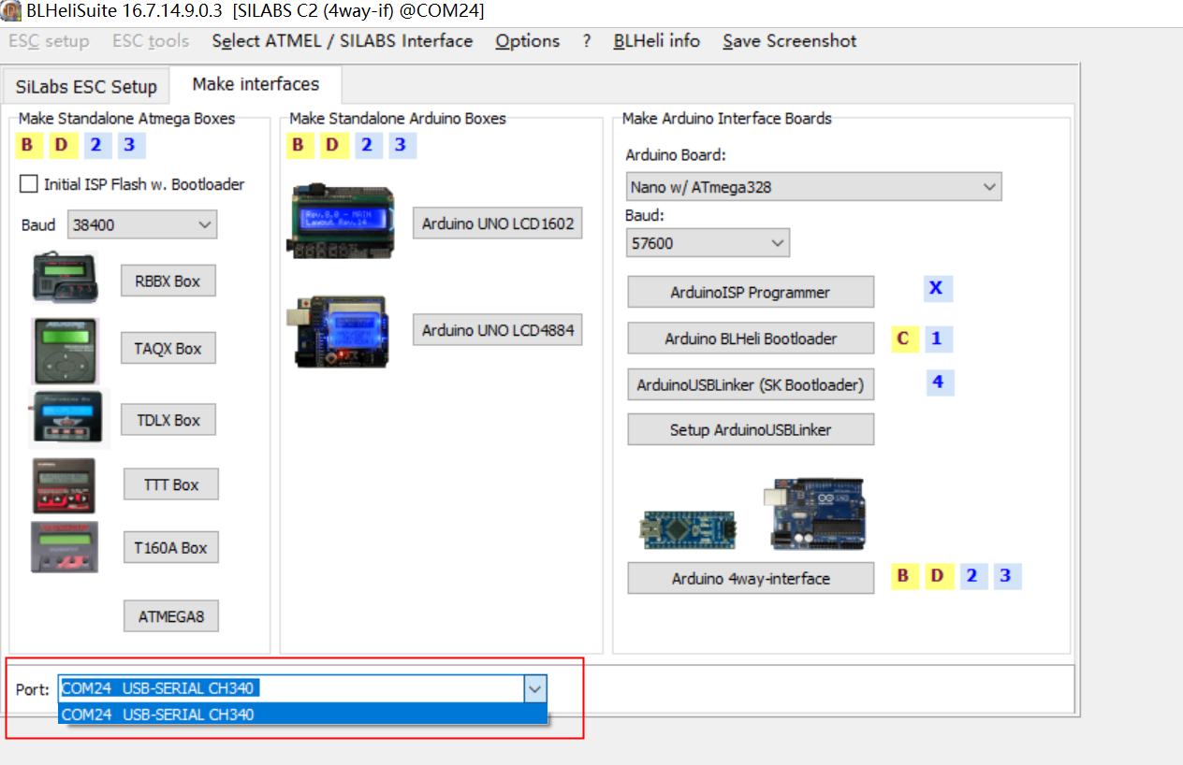Click the TDLX box device image
Image resolution: width=1183 pixels, height=765 pixels.
pyautogui.click(x=69, y=418)
